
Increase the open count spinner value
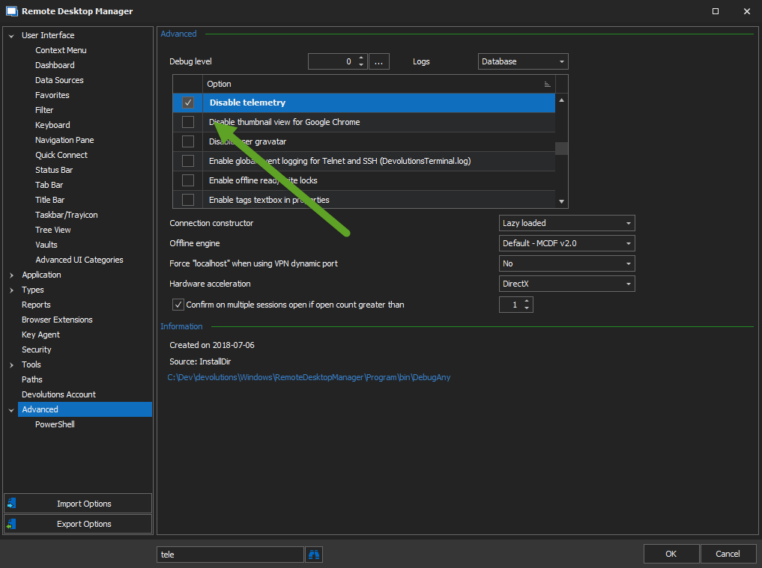[527, 302]
